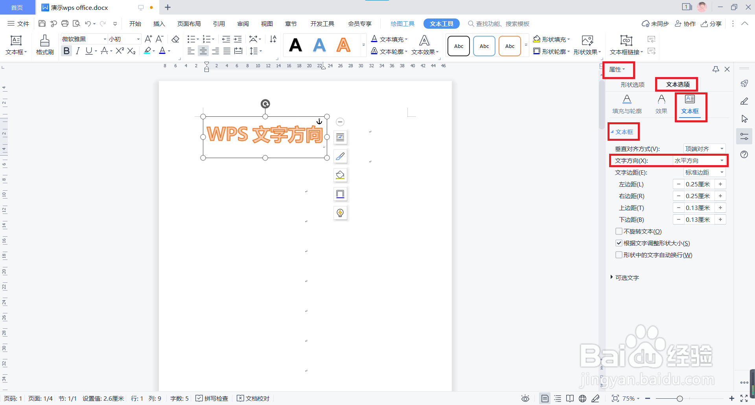This screenshot has height=405, width=755.
Task: Click the fill color bucket floating icon
Action: tap(340, 175)
